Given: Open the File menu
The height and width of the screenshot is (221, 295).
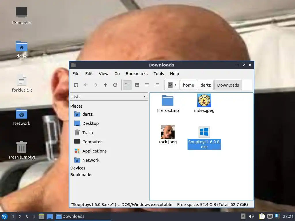Looking at the screenshot, I should pyautogui.click(x=76, y=74).
